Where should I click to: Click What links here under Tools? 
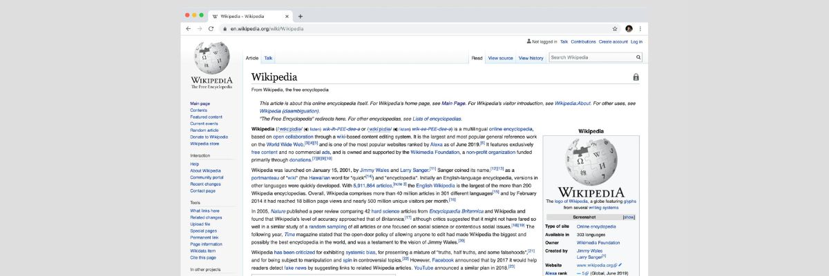click(204, 211)
